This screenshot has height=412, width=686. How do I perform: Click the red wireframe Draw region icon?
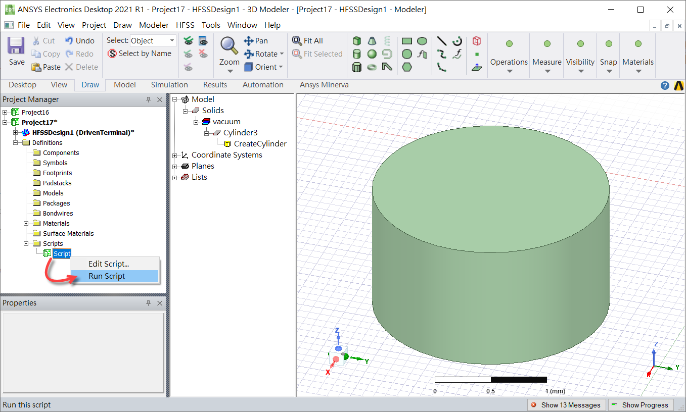pyautogui.click(x=477, y=41)
